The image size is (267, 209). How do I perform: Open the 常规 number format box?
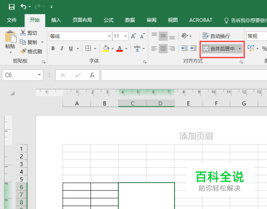257,36
